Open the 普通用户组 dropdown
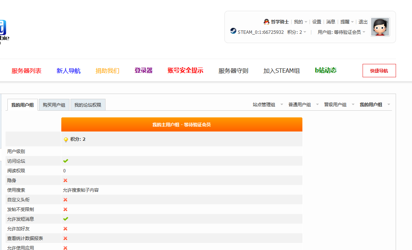Image resolution: width=412 pixels, height=250 pixels. coord(304,104)
